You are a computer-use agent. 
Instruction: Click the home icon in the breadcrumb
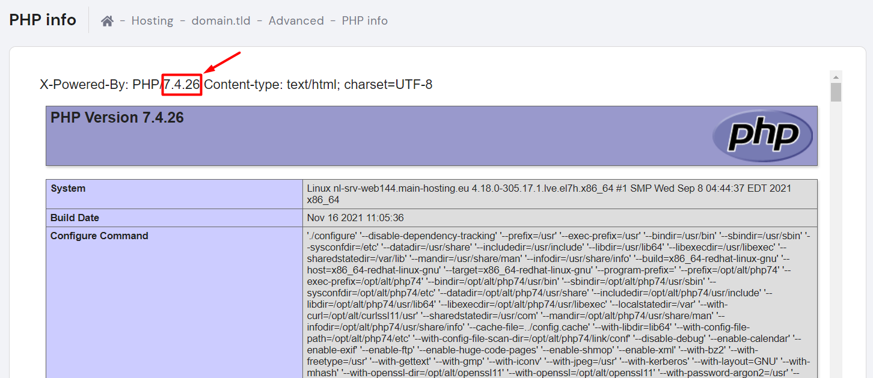[107, 20]
